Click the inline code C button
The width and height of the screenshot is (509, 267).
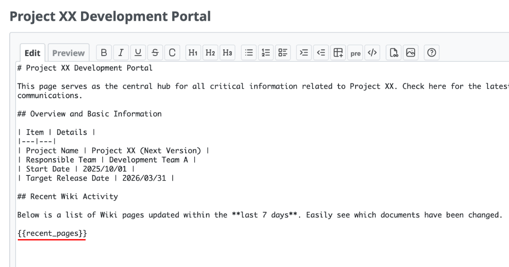[172, 53]
